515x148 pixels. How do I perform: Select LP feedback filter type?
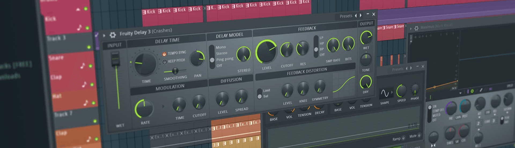(x=321, y=38)
